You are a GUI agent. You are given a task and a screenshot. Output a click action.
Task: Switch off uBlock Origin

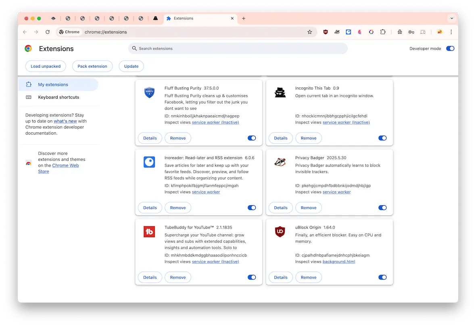(x=382, y=278)
